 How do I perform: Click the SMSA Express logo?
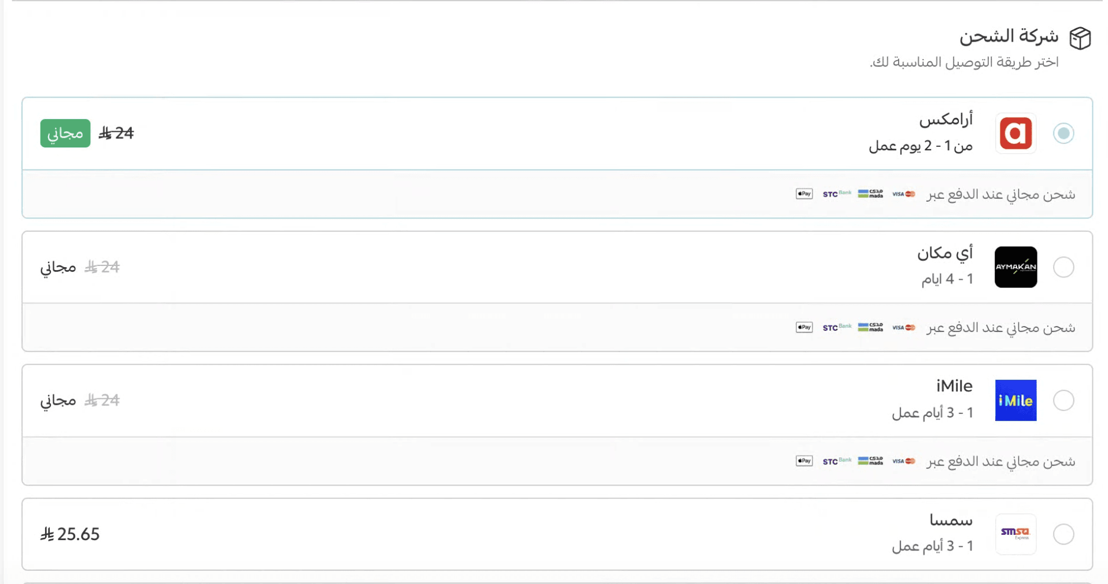1015,534
